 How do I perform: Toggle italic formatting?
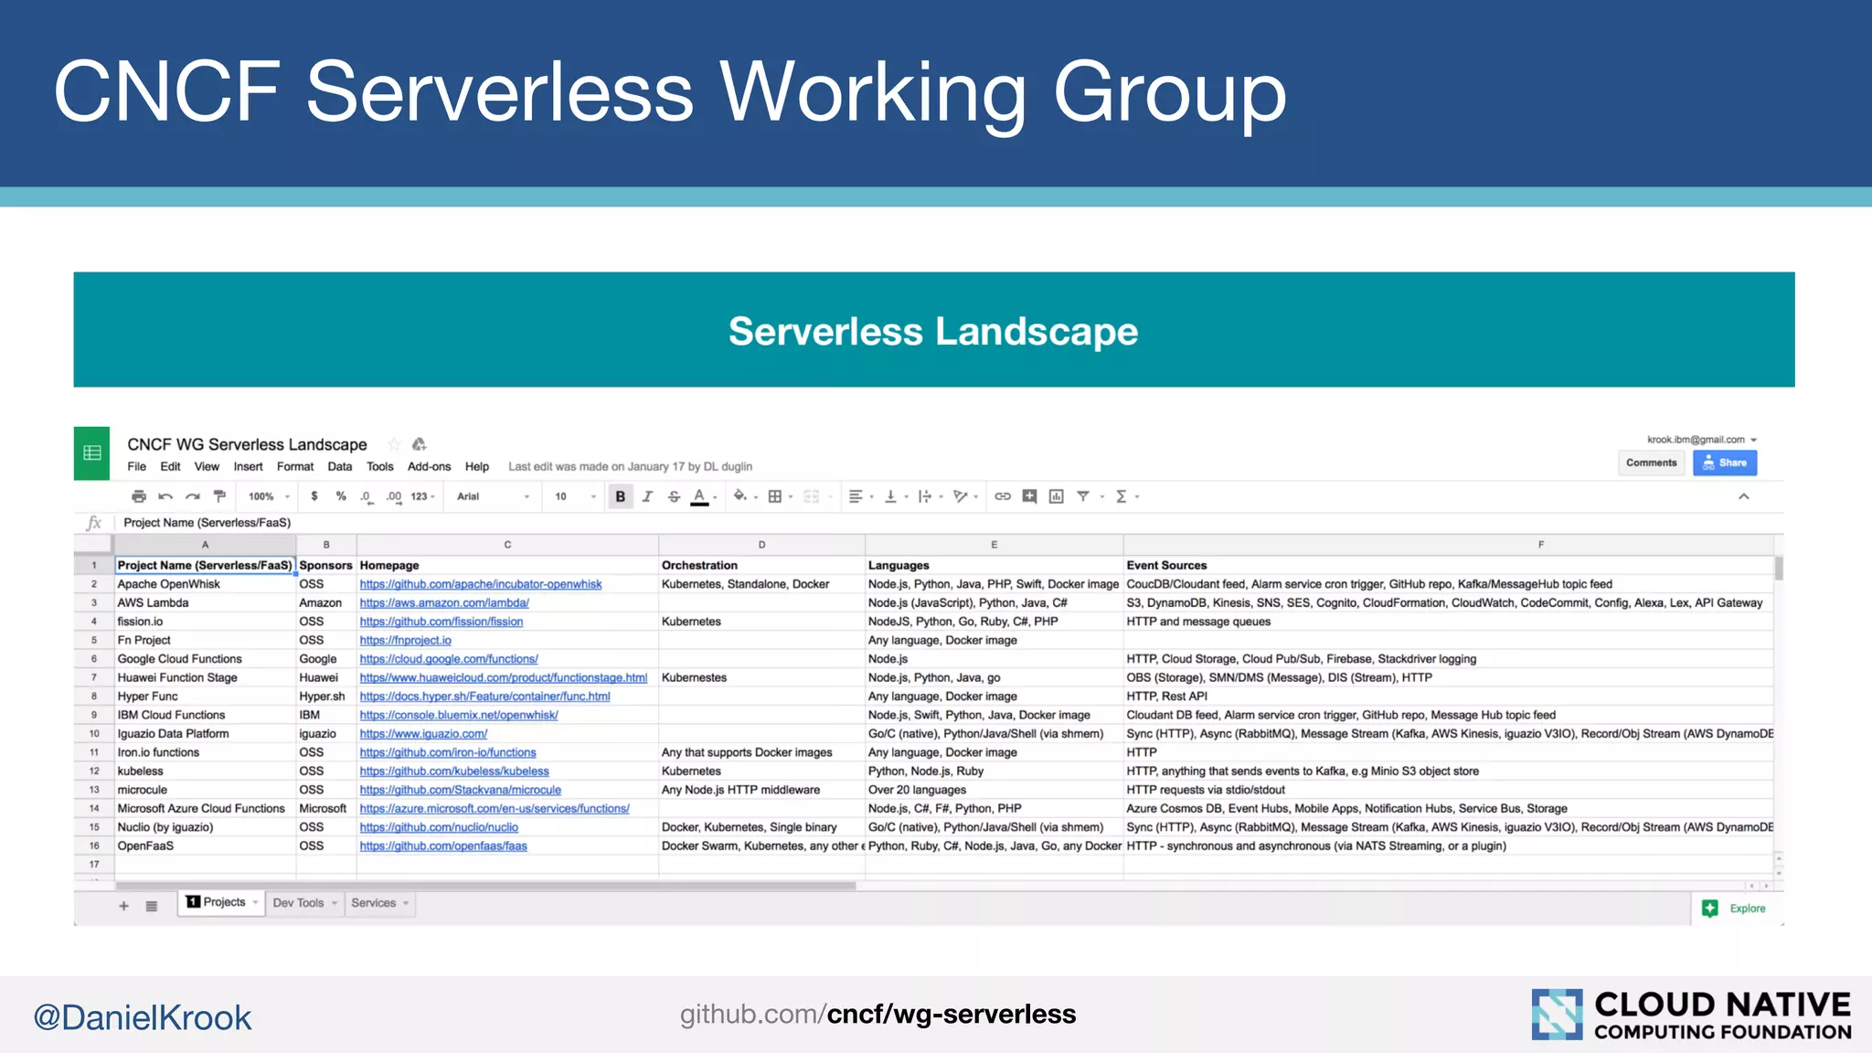tap(647, 496)
